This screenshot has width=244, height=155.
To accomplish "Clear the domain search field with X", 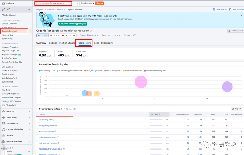I will point(77,3).
